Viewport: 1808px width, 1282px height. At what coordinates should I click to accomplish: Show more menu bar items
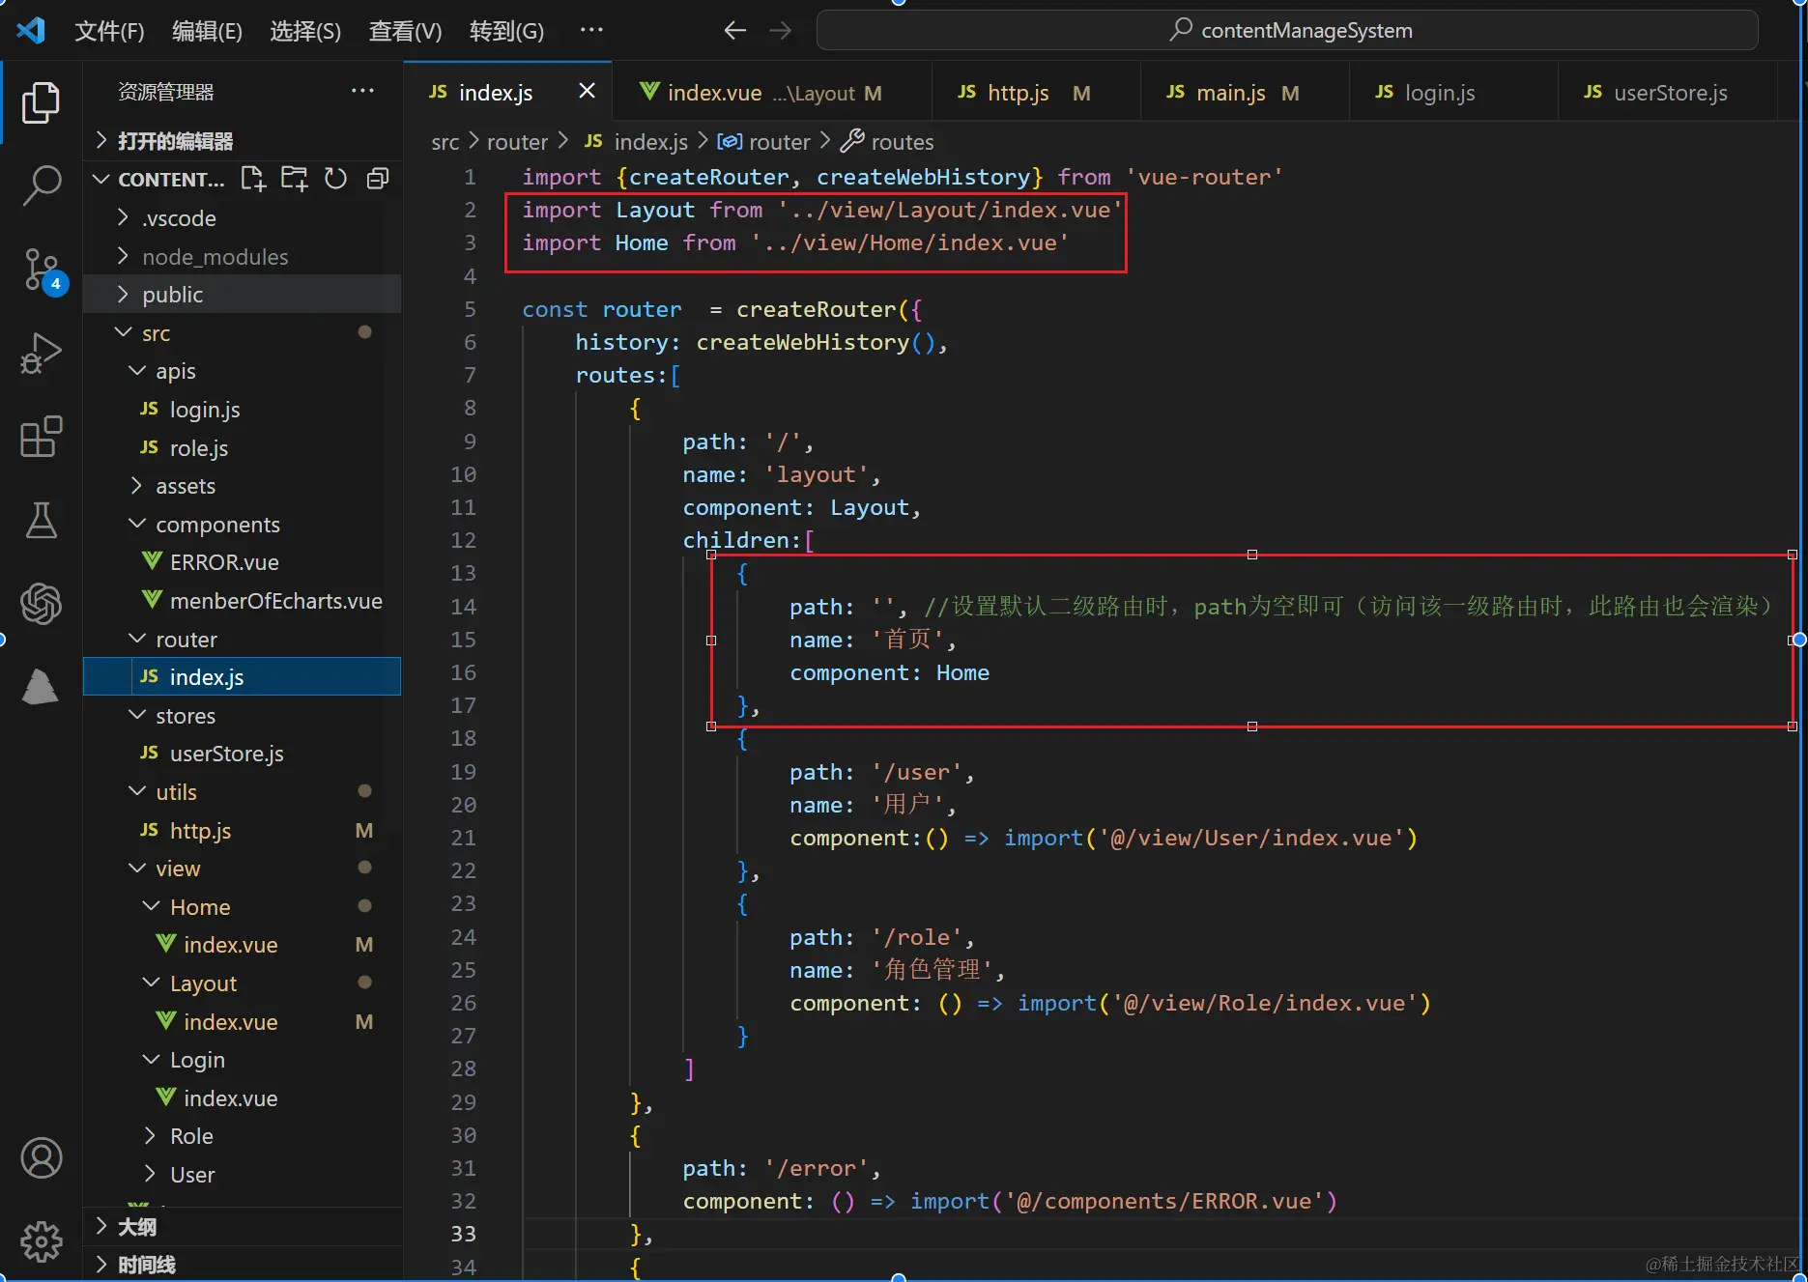coord(591,30)
